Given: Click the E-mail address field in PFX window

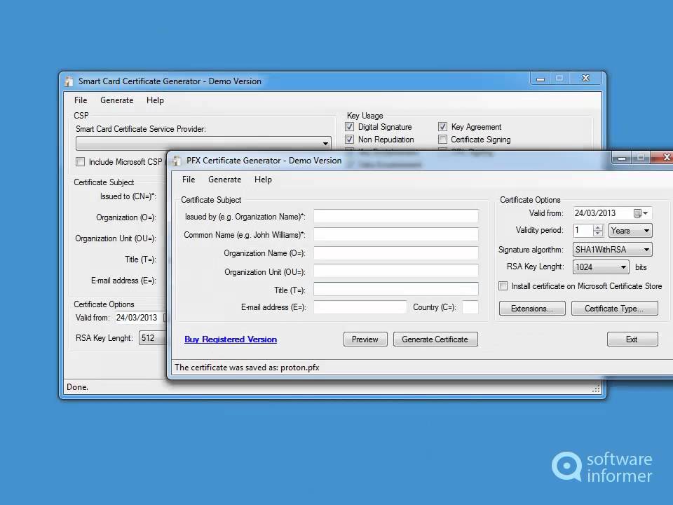Looking at the screenshot, I should click(x=360, y=307).
